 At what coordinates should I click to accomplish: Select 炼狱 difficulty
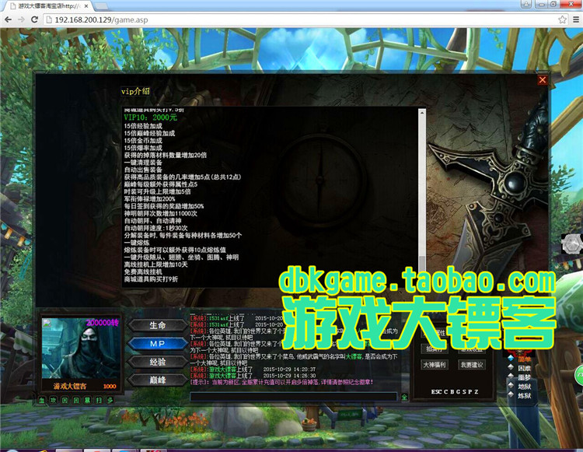point(524,396)
